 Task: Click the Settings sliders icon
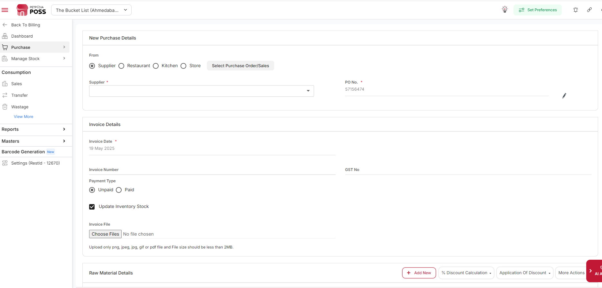pos(5,163)
